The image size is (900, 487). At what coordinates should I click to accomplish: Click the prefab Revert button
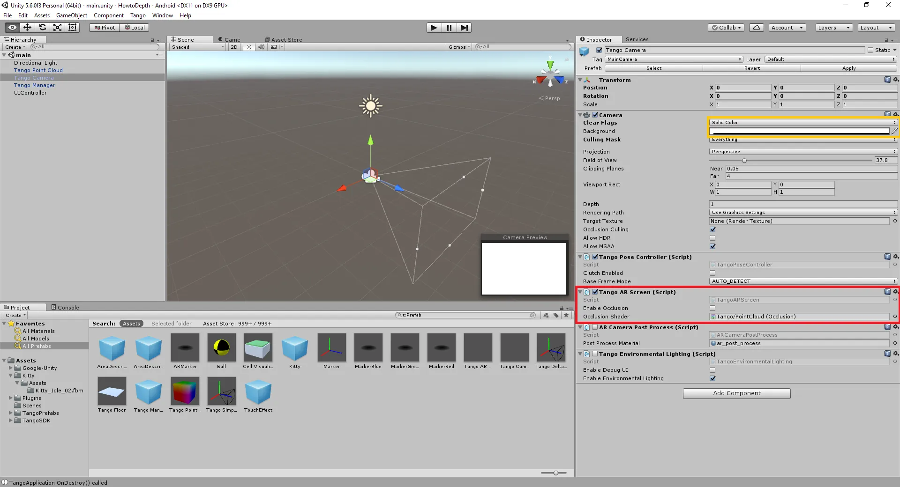point(752,68)
